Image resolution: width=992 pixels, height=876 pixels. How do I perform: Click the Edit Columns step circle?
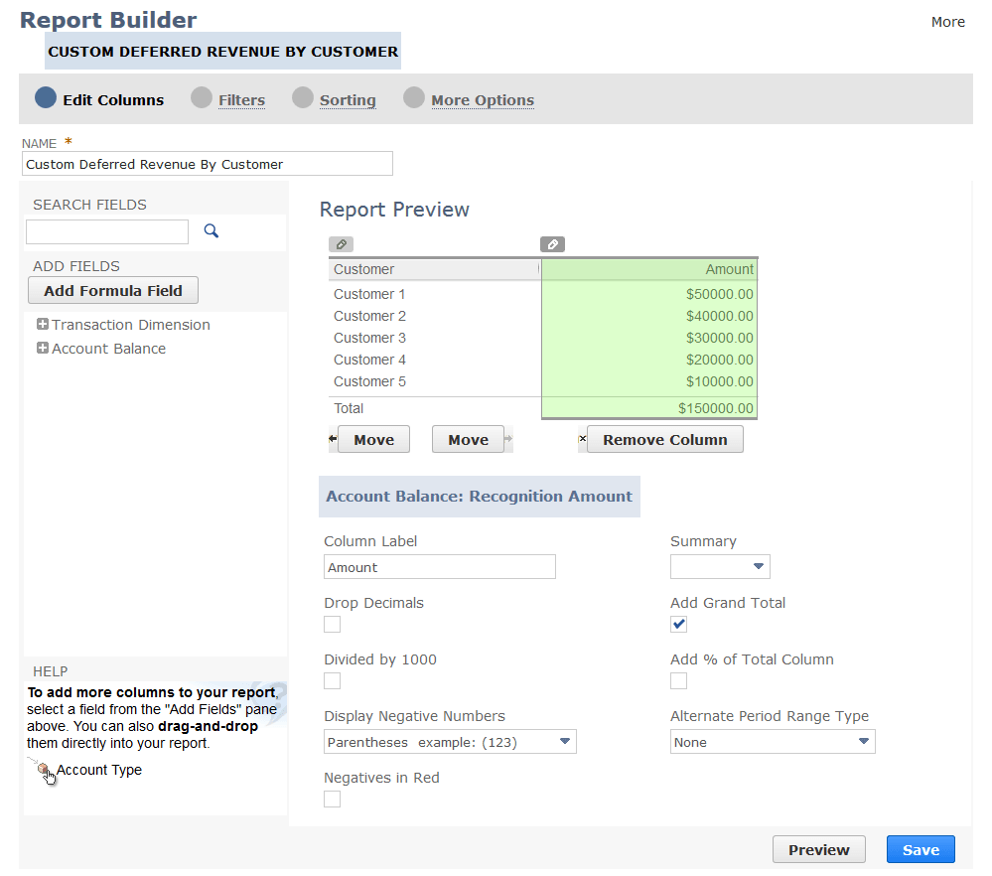[46, 97]
